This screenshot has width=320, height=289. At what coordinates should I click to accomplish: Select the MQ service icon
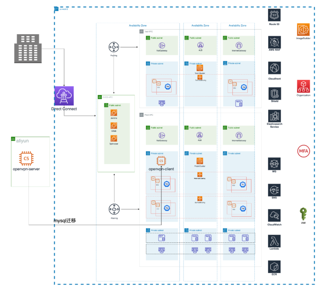coord(274,163)
